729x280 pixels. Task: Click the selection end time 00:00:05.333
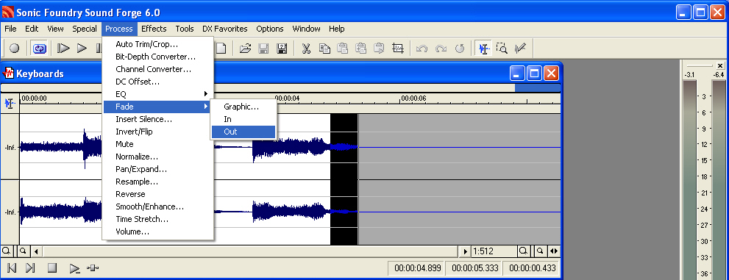[x=473, y=268]
